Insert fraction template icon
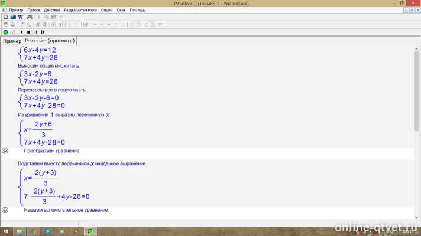 [x=5, y=25]
